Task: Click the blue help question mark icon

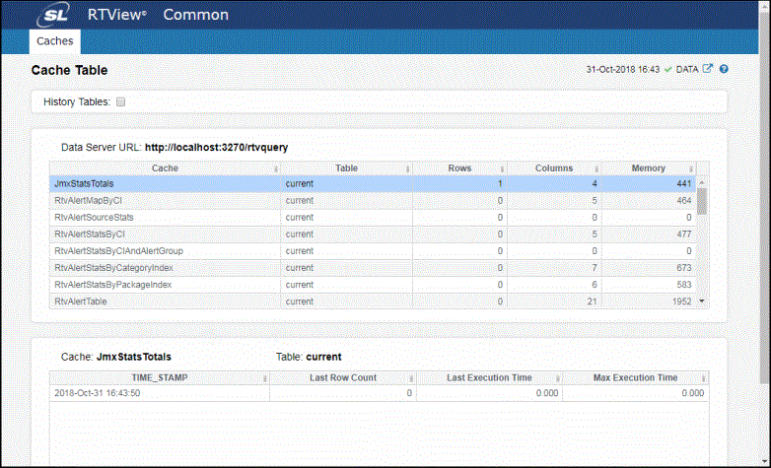Action: (x=724, y=70)
